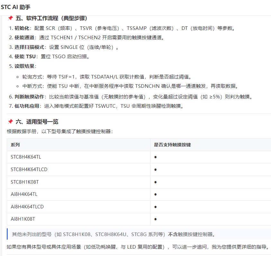Click the support dot in Ai8H1K08T row
Screen dimensions: 271x256
[x=155, y=219]
